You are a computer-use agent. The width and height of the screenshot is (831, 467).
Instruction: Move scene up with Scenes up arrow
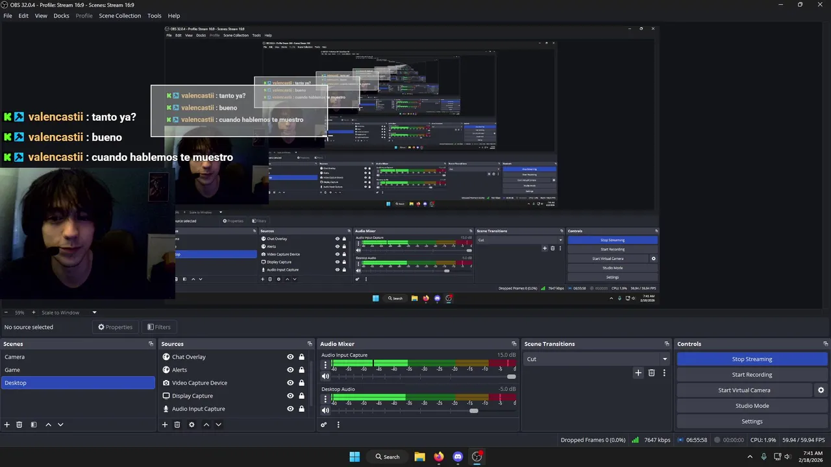coord(48,425)
